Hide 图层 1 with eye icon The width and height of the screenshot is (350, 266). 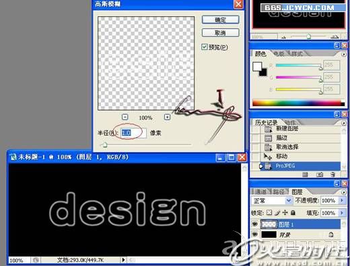tap(254, 224)
